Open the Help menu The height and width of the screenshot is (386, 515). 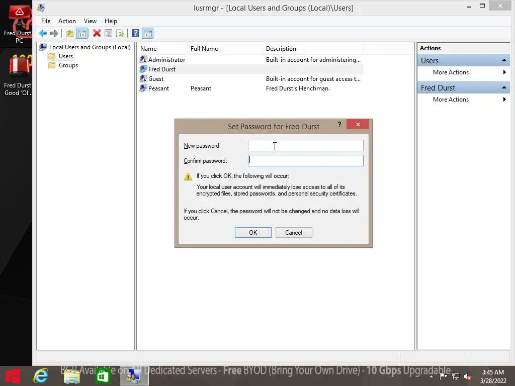tap(111, 21)
